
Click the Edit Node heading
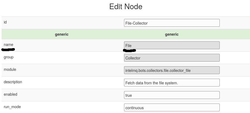(126, 6)
